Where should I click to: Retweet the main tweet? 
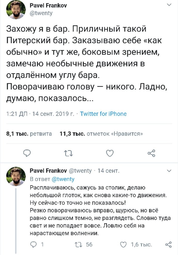click(x=68, y=153)
